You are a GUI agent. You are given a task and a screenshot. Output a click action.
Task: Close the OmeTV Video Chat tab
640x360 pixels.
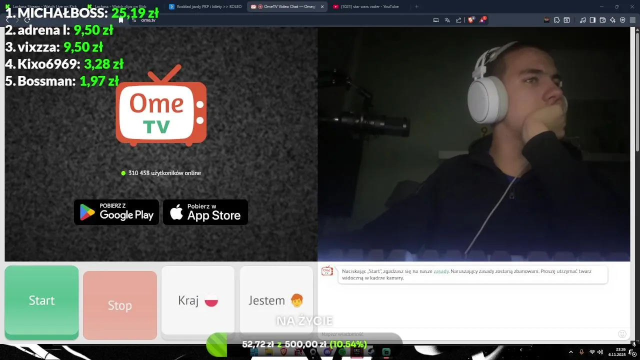point(322,6)
